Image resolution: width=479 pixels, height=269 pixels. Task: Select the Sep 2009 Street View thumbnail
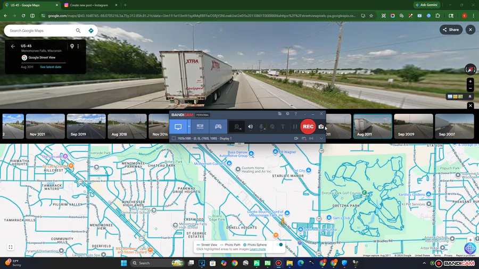(x=414, y=127)
